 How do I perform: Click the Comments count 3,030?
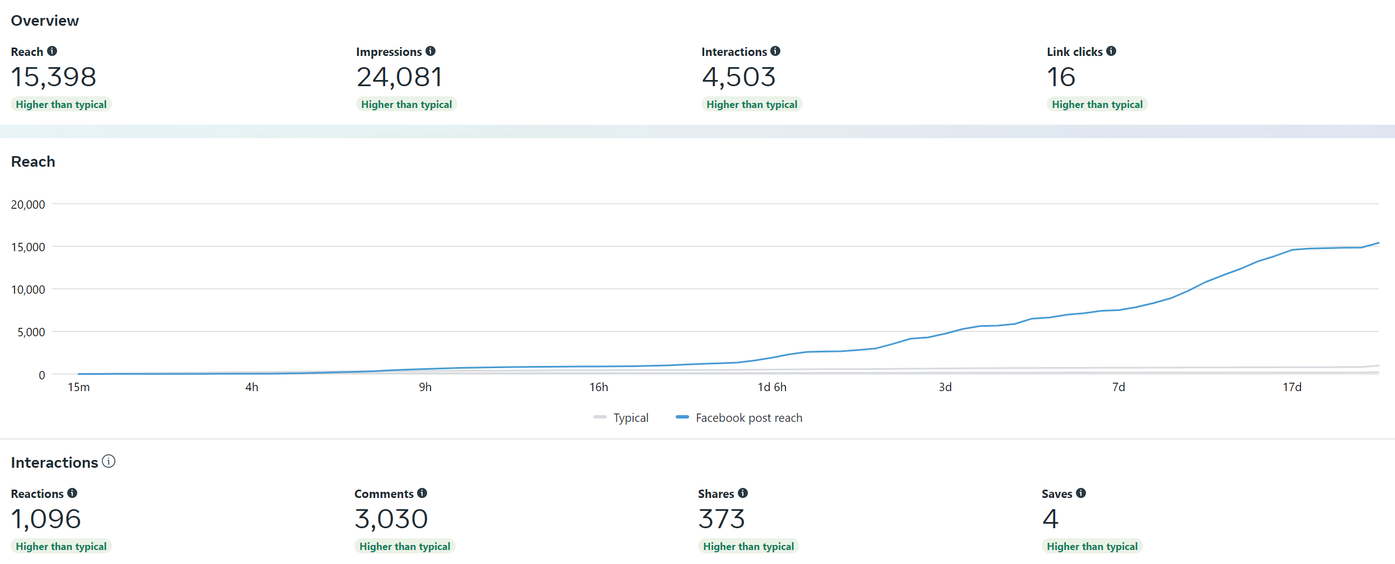[391, 519]
